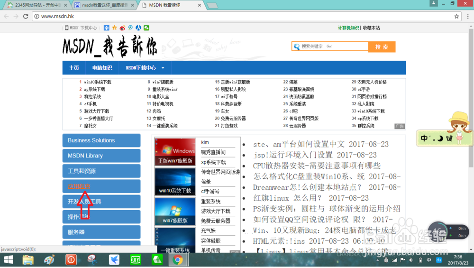Screen dimensions: 474x268
Task: Click the Qzone star share icon
Action: pyautogui.click(x=114, y=28)
